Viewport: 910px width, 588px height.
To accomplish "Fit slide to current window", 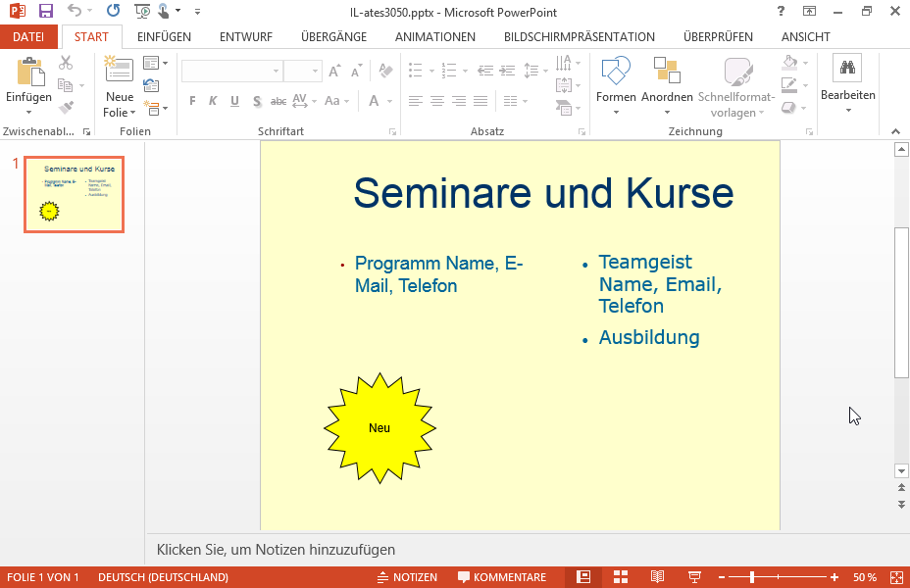I will tap(896, 577).
